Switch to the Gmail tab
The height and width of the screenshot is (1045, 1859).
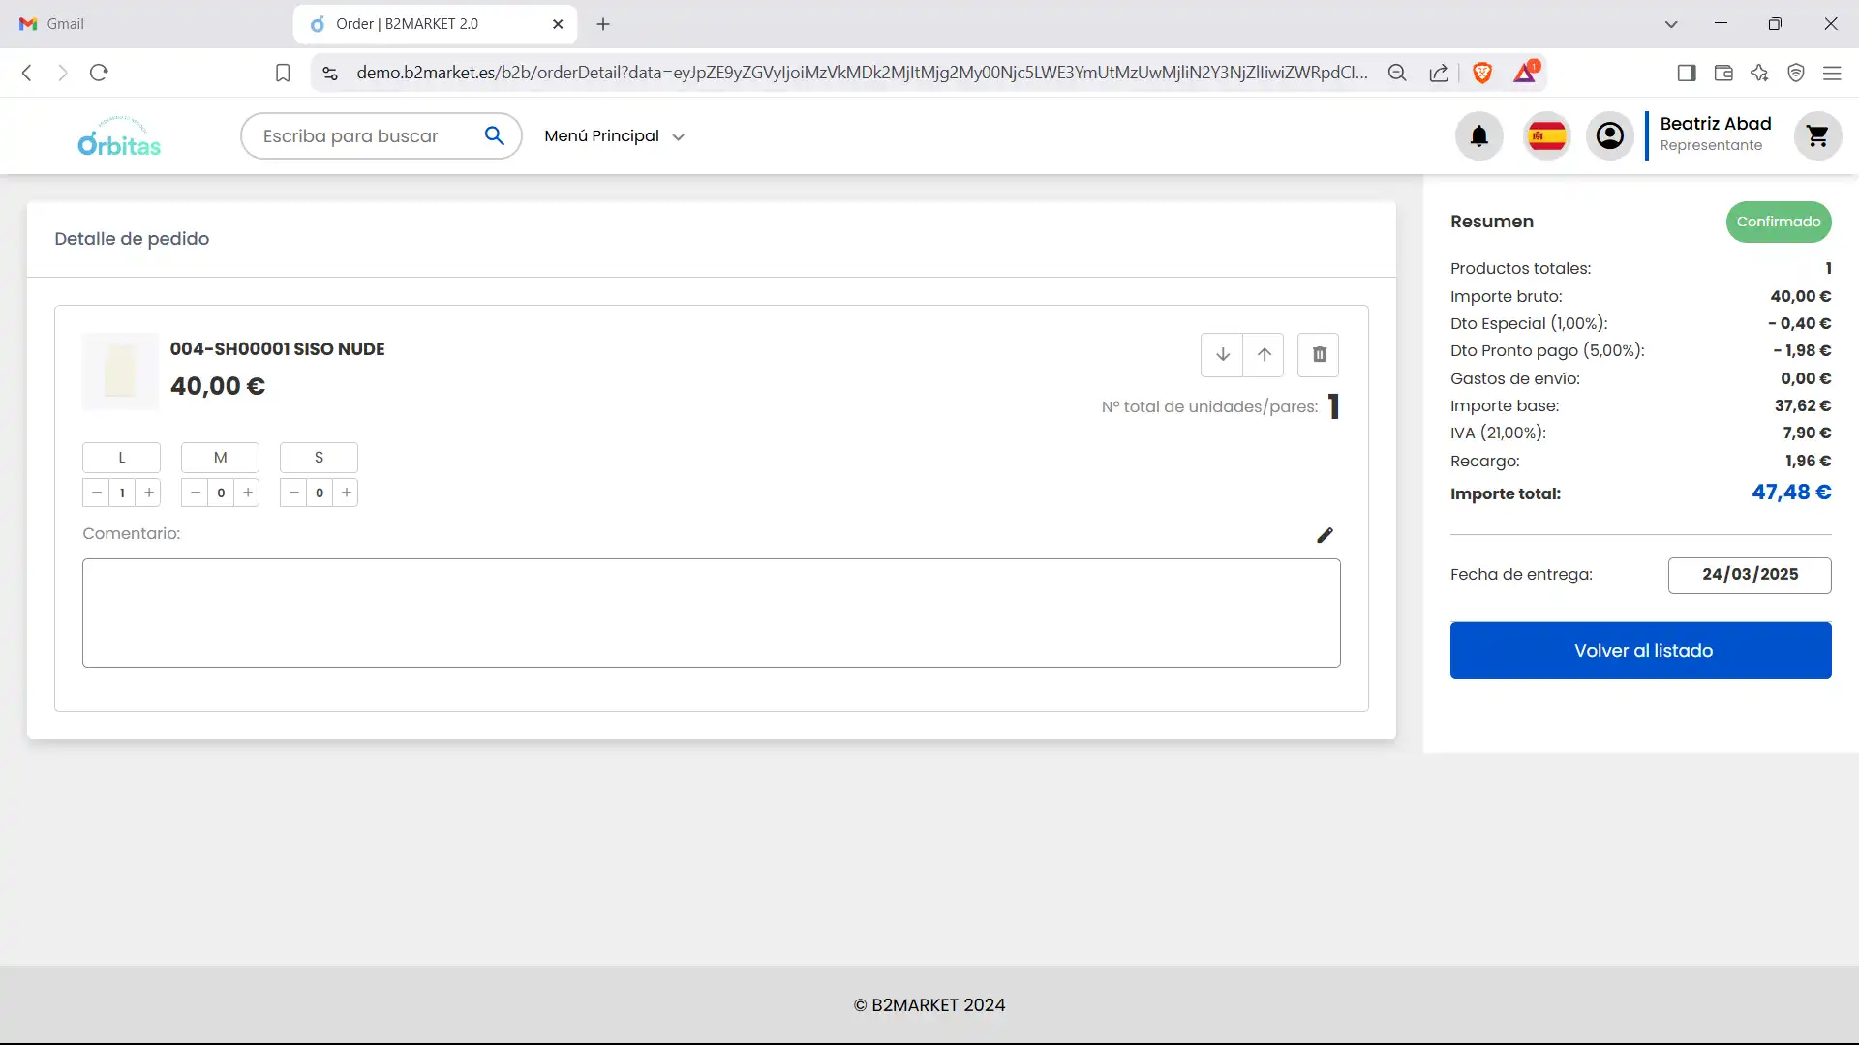coord(65,24)
